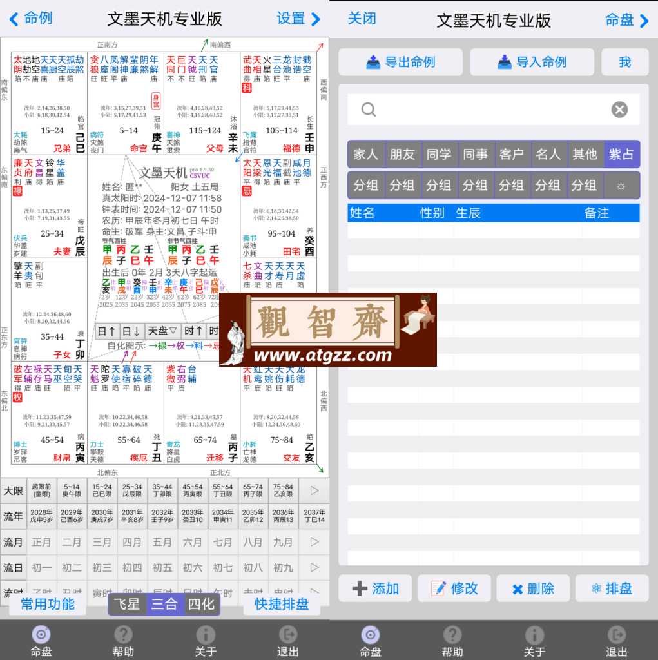Click the gear icon in 分组 row
This screenshot has height=660, width=658.
[621, 186]
